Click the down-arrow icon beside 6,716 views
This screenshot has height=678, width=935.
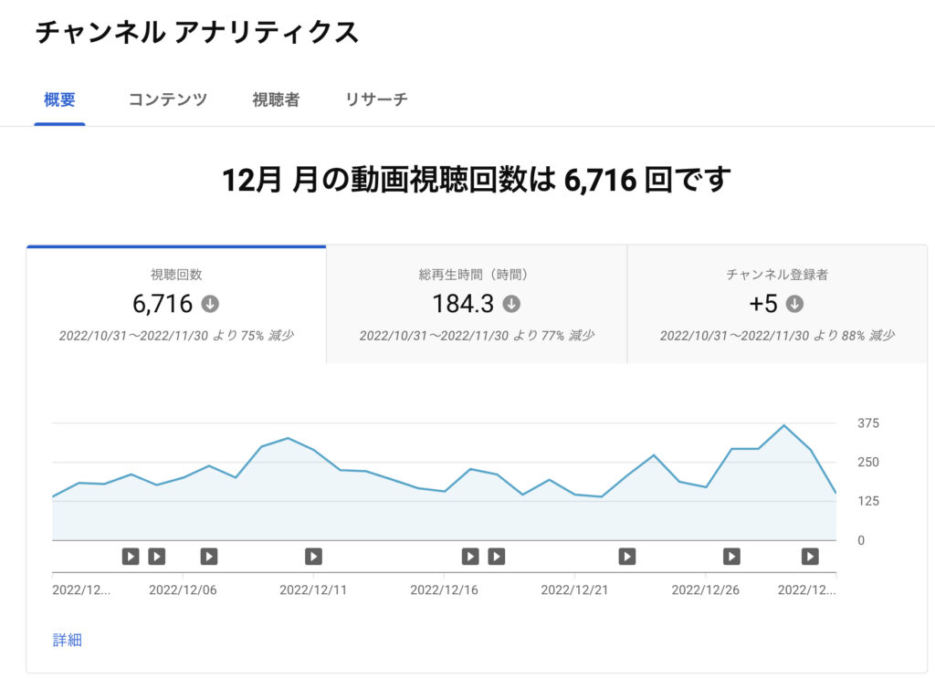click(x=211, y=304)
